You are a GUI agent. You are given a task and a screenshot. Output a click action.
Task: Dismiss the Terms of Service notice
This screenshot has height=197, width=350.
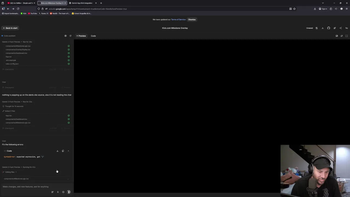click(192, 19)
